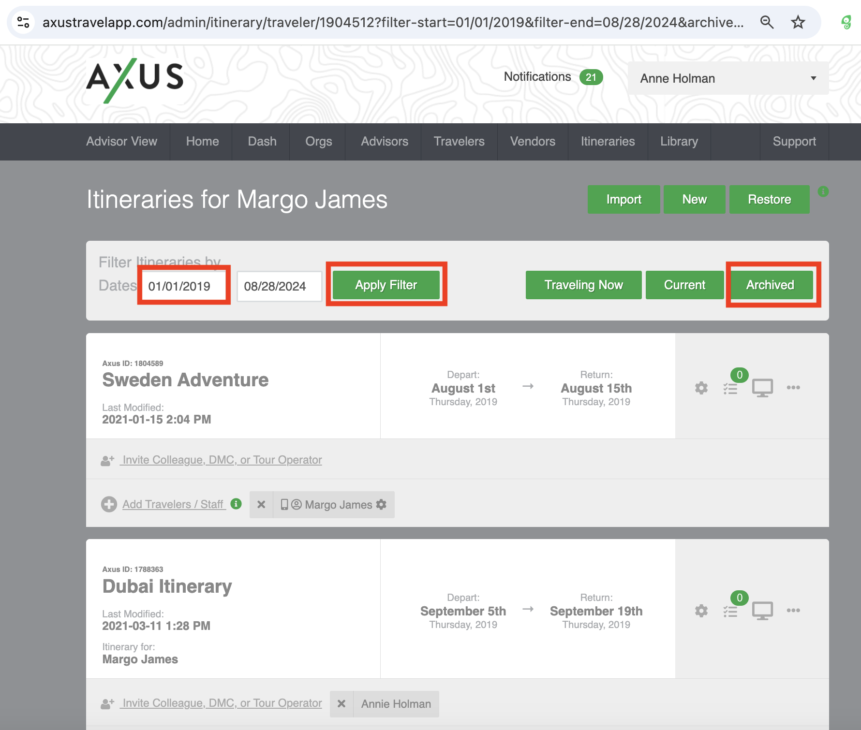Open more options ellipsis for Dubai Itinerary
This screenshot has width=861, height=730.
click(x=793, y=611)
